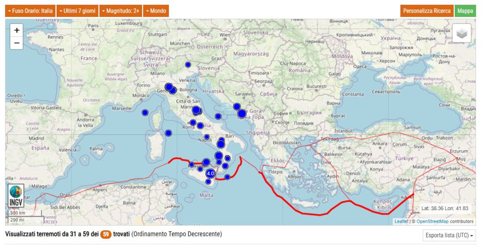Select the earthquake marker west of Corsica

tap(145, 112)
